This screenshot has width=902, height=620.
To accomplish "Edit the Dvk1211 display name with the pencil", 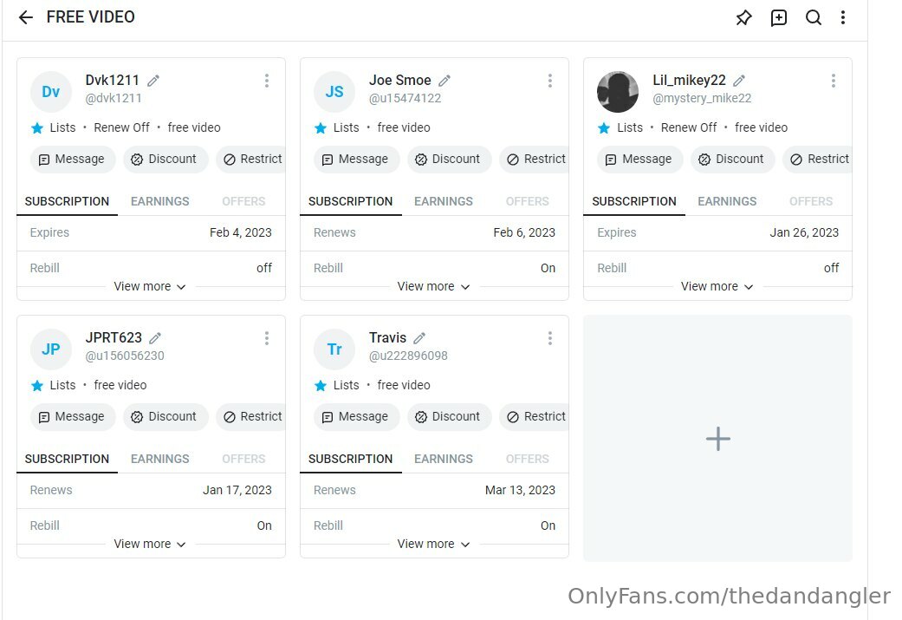I will click(x=153, y=81).
